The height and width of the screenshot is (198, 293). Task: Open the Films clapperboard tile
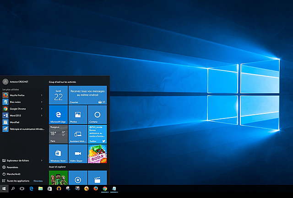tap(97, 177)
